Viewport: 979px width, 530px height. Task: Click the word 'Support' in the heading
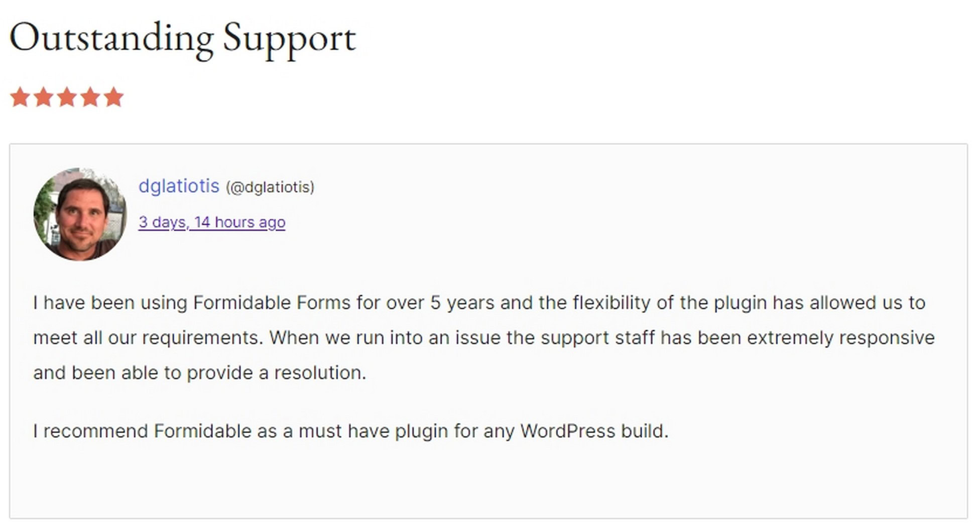point(290,40)
